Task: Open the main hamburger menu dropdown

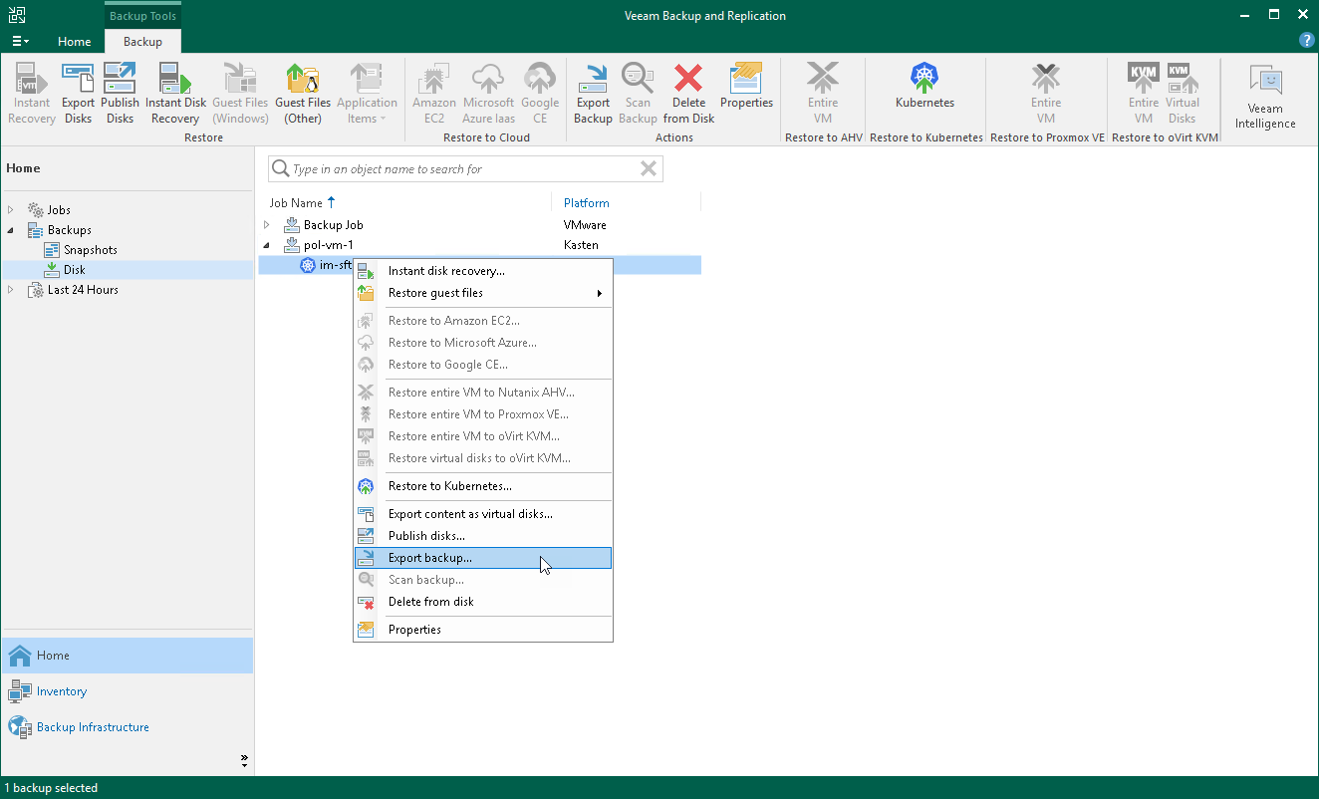Action: coord(20,42)
